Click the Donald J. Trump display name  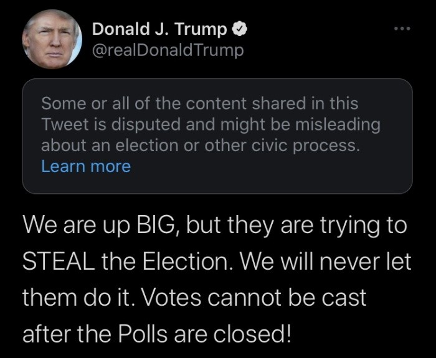tap(159, 29)
